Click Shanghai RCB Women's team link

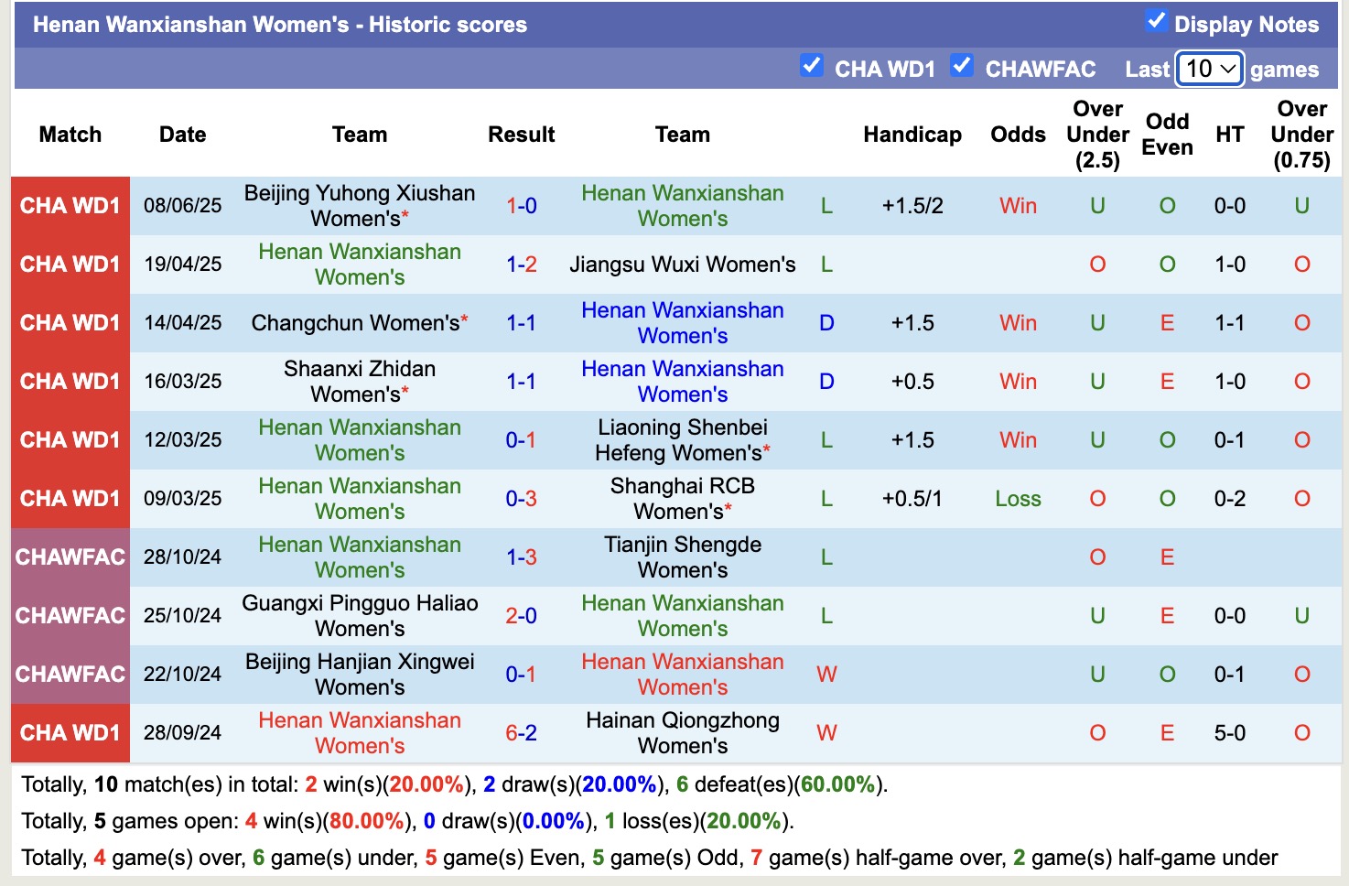682,498
